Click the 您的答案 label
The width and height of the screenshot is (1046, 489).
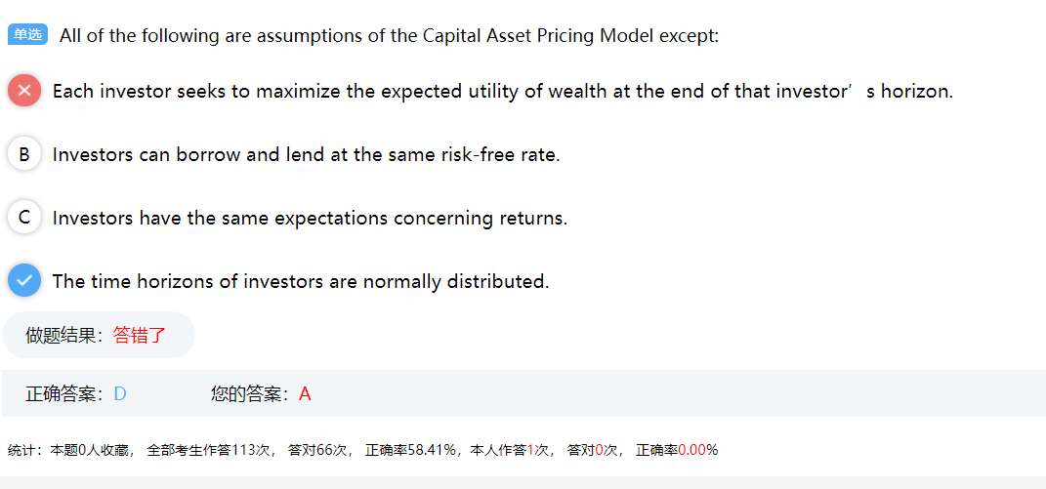(x=250, y=393)
